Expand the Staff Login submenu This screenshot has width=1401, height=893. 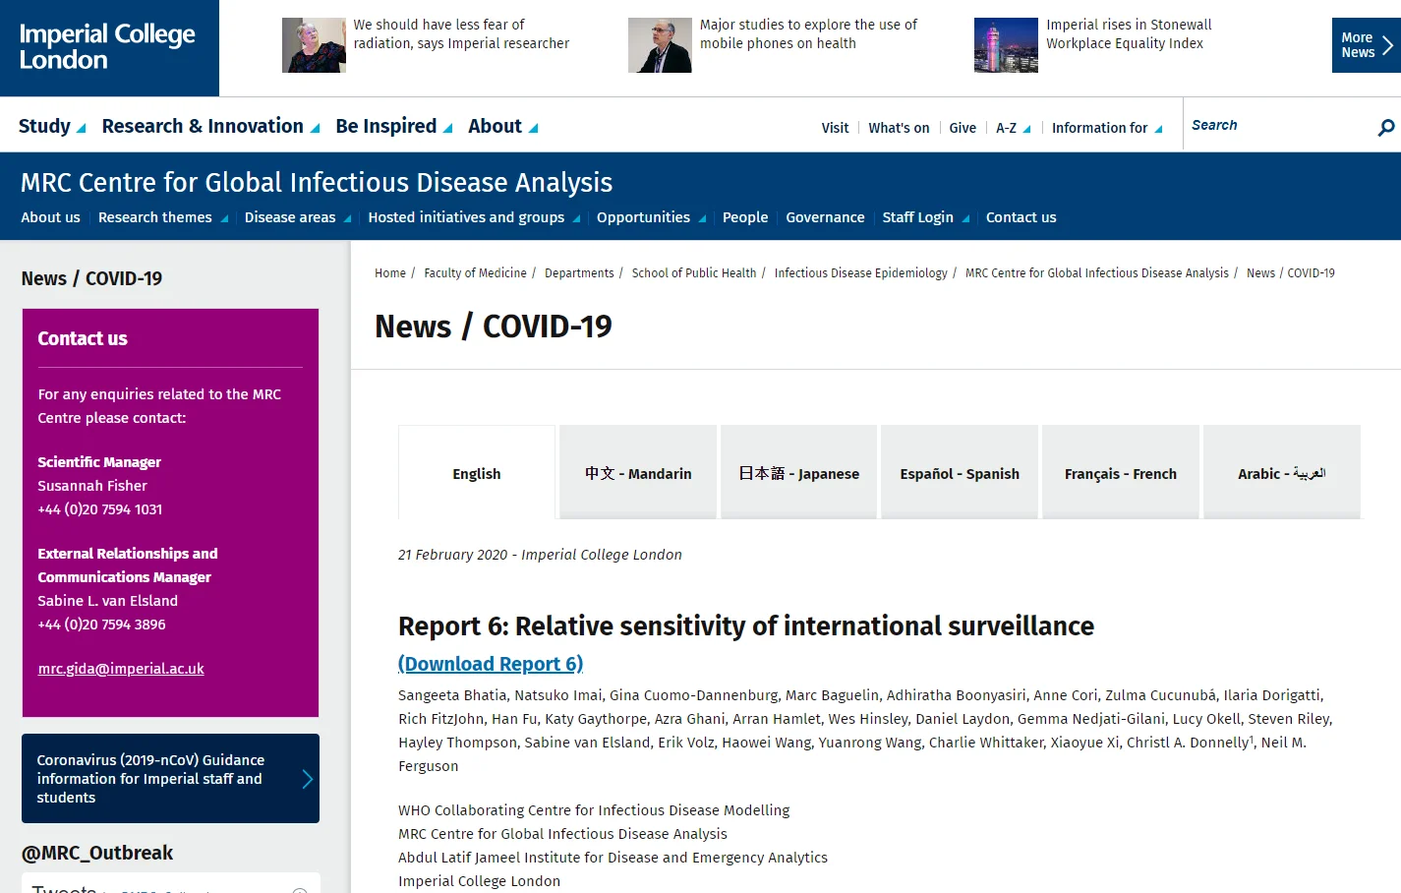coord(926,217)
